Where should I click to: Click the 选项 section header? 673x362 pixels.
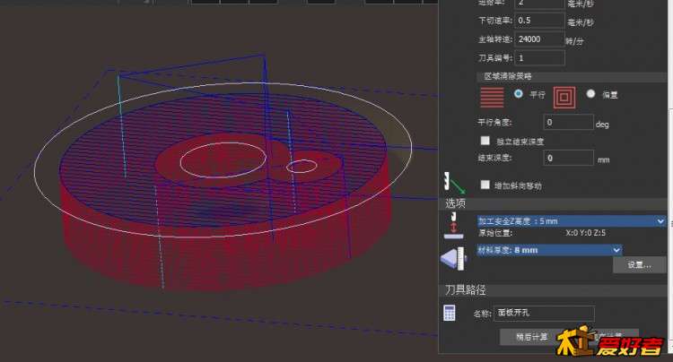(x=554, y=203)
